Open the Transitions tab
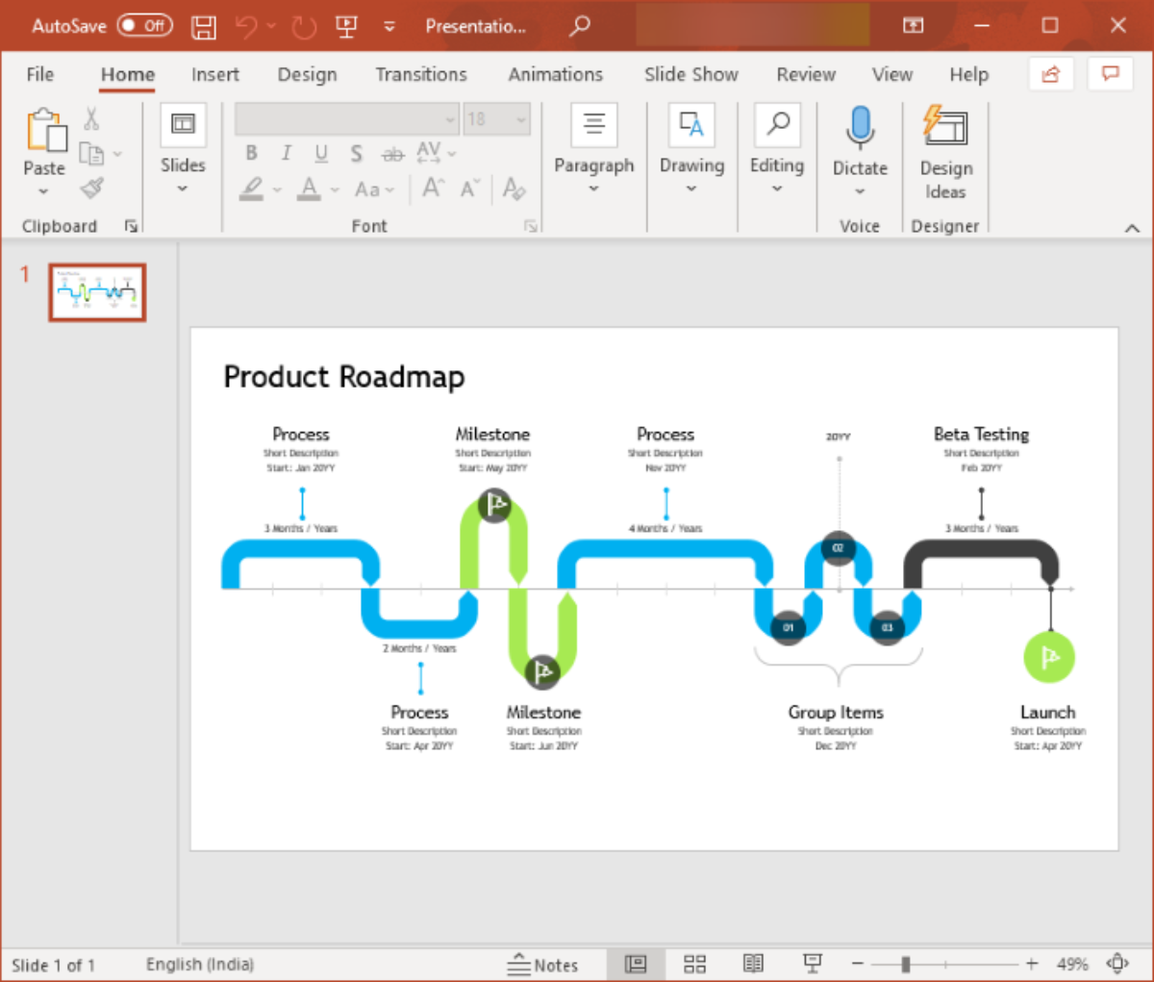This screenshot has height=982, width=1154. point(420,74)
